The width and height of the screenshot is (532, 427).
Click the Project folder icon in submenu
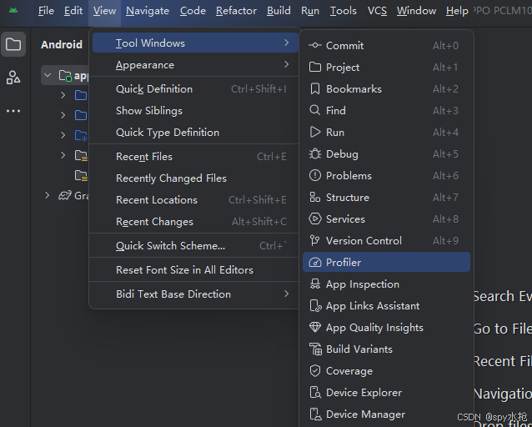[315, 68]
